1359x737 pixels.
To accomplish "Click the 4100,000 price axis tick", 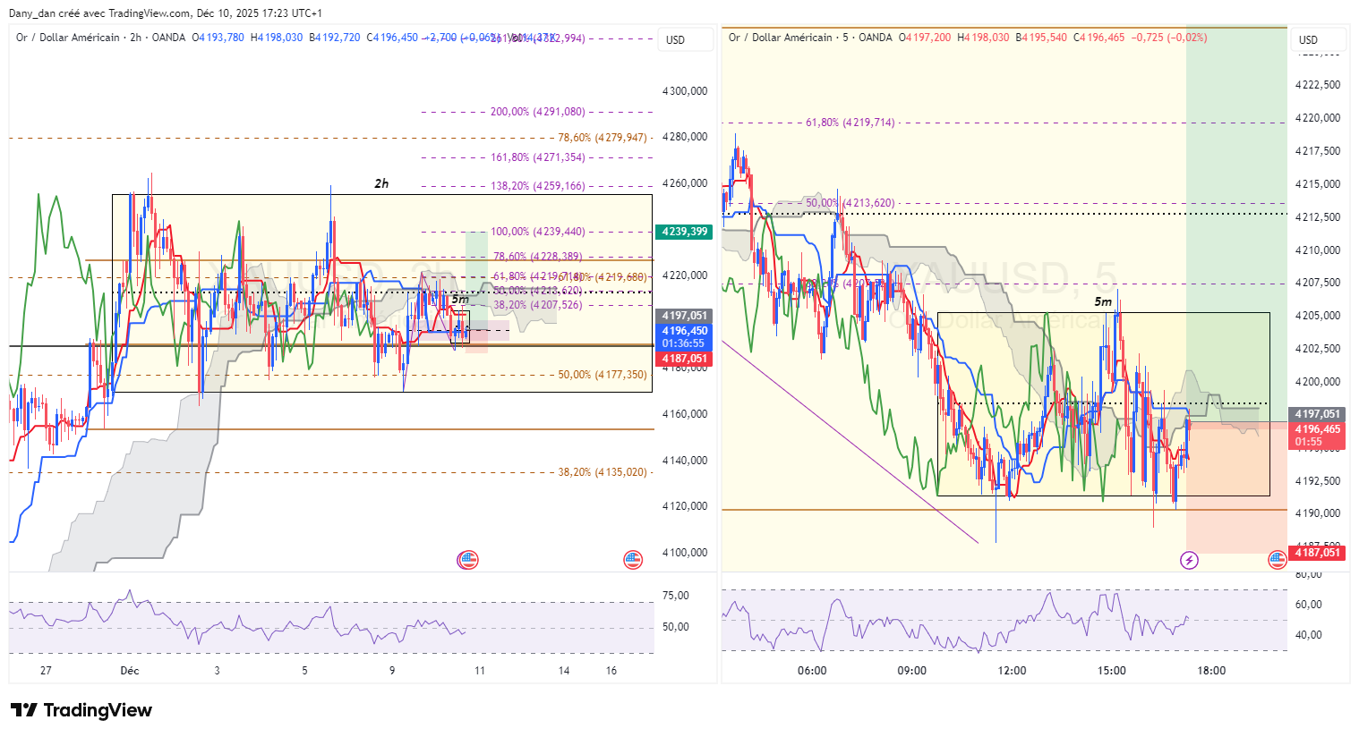I will [x=685, y=553].
